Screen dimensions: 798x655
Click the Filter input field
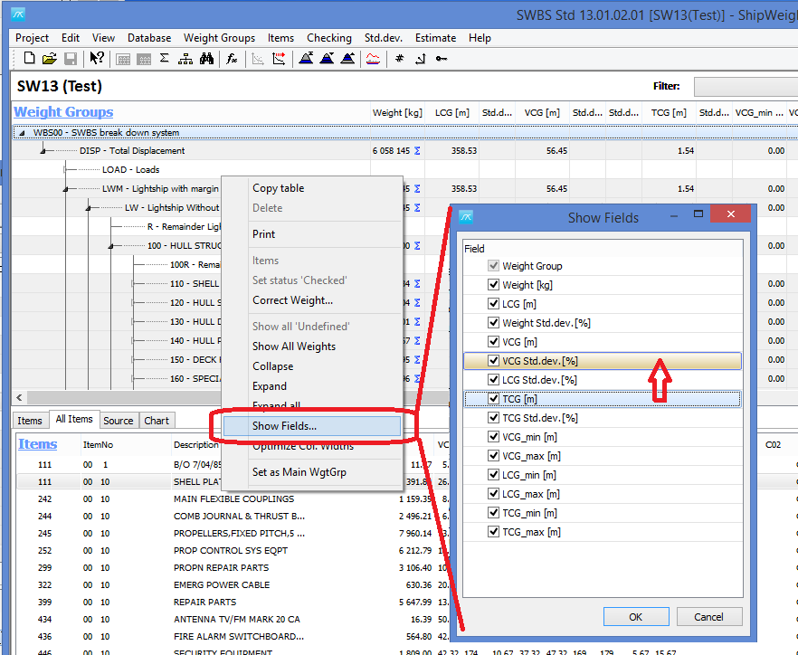pos(745,87)
